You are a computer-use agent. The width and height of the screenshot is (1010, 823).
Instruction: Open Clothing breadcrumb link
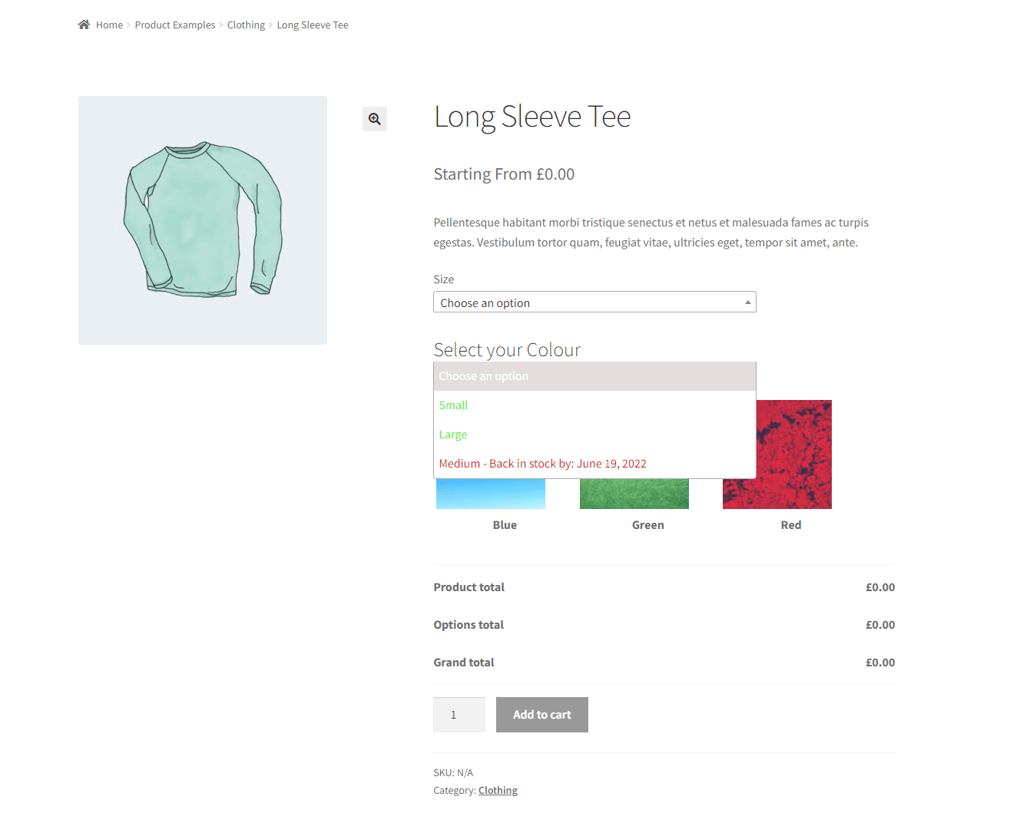246,25
